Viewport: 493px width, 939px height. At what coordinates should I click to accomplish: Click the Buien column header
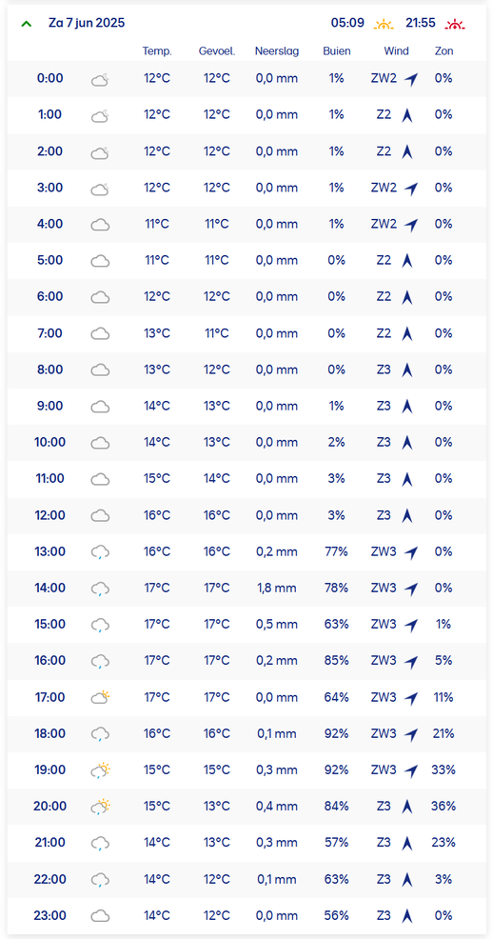(336, 50)
